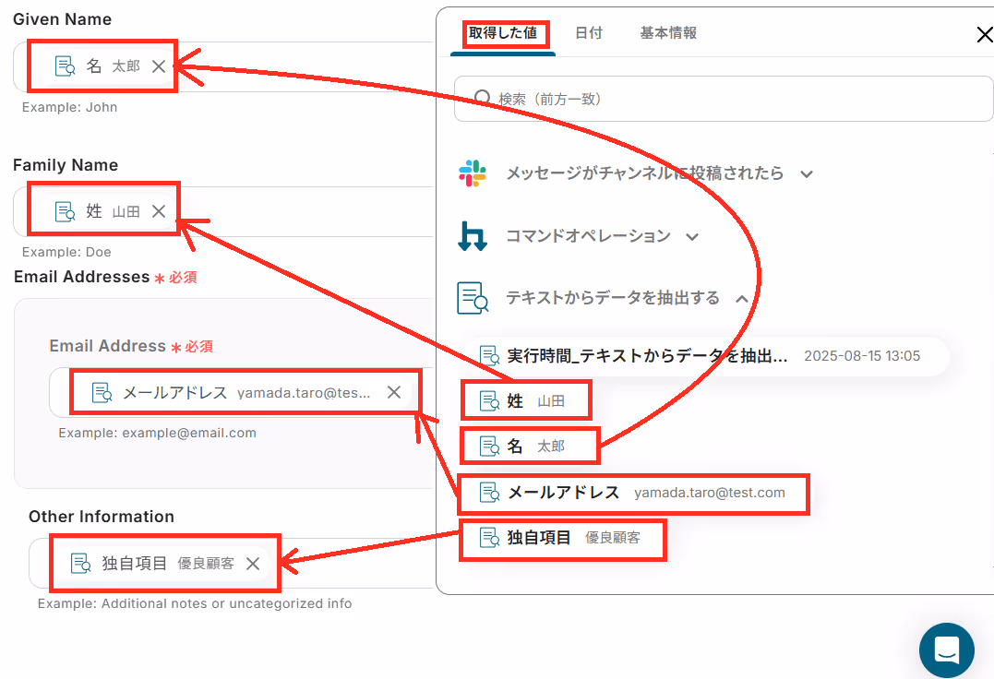Select the 独自項目 優良顧客 value
Screen dimensions: 994x679
point(563,538)
